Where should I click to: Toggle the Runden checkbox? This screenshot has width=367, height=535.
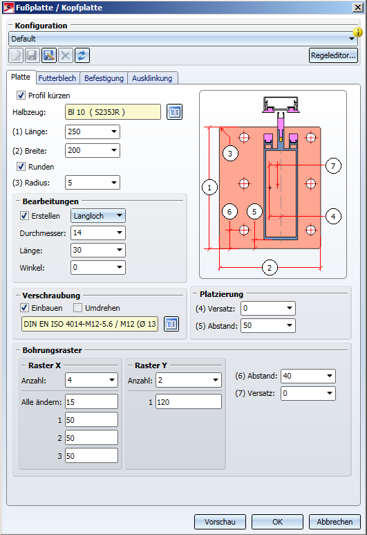click(21, 167)
